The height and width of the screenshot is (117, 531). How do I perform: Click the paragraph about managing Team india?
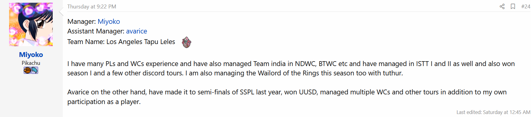pos(291,68)
